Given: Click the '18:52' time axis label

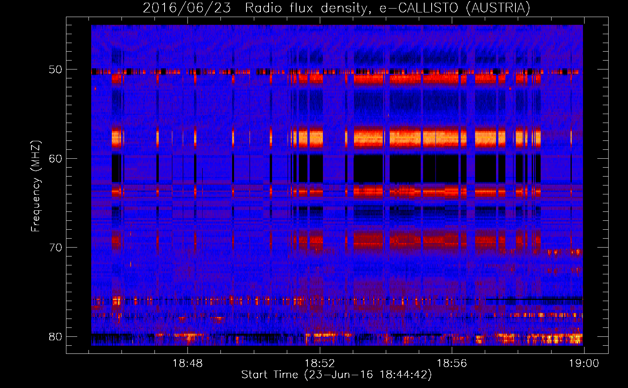Looking at the screenshot, I should coord(320,364).
